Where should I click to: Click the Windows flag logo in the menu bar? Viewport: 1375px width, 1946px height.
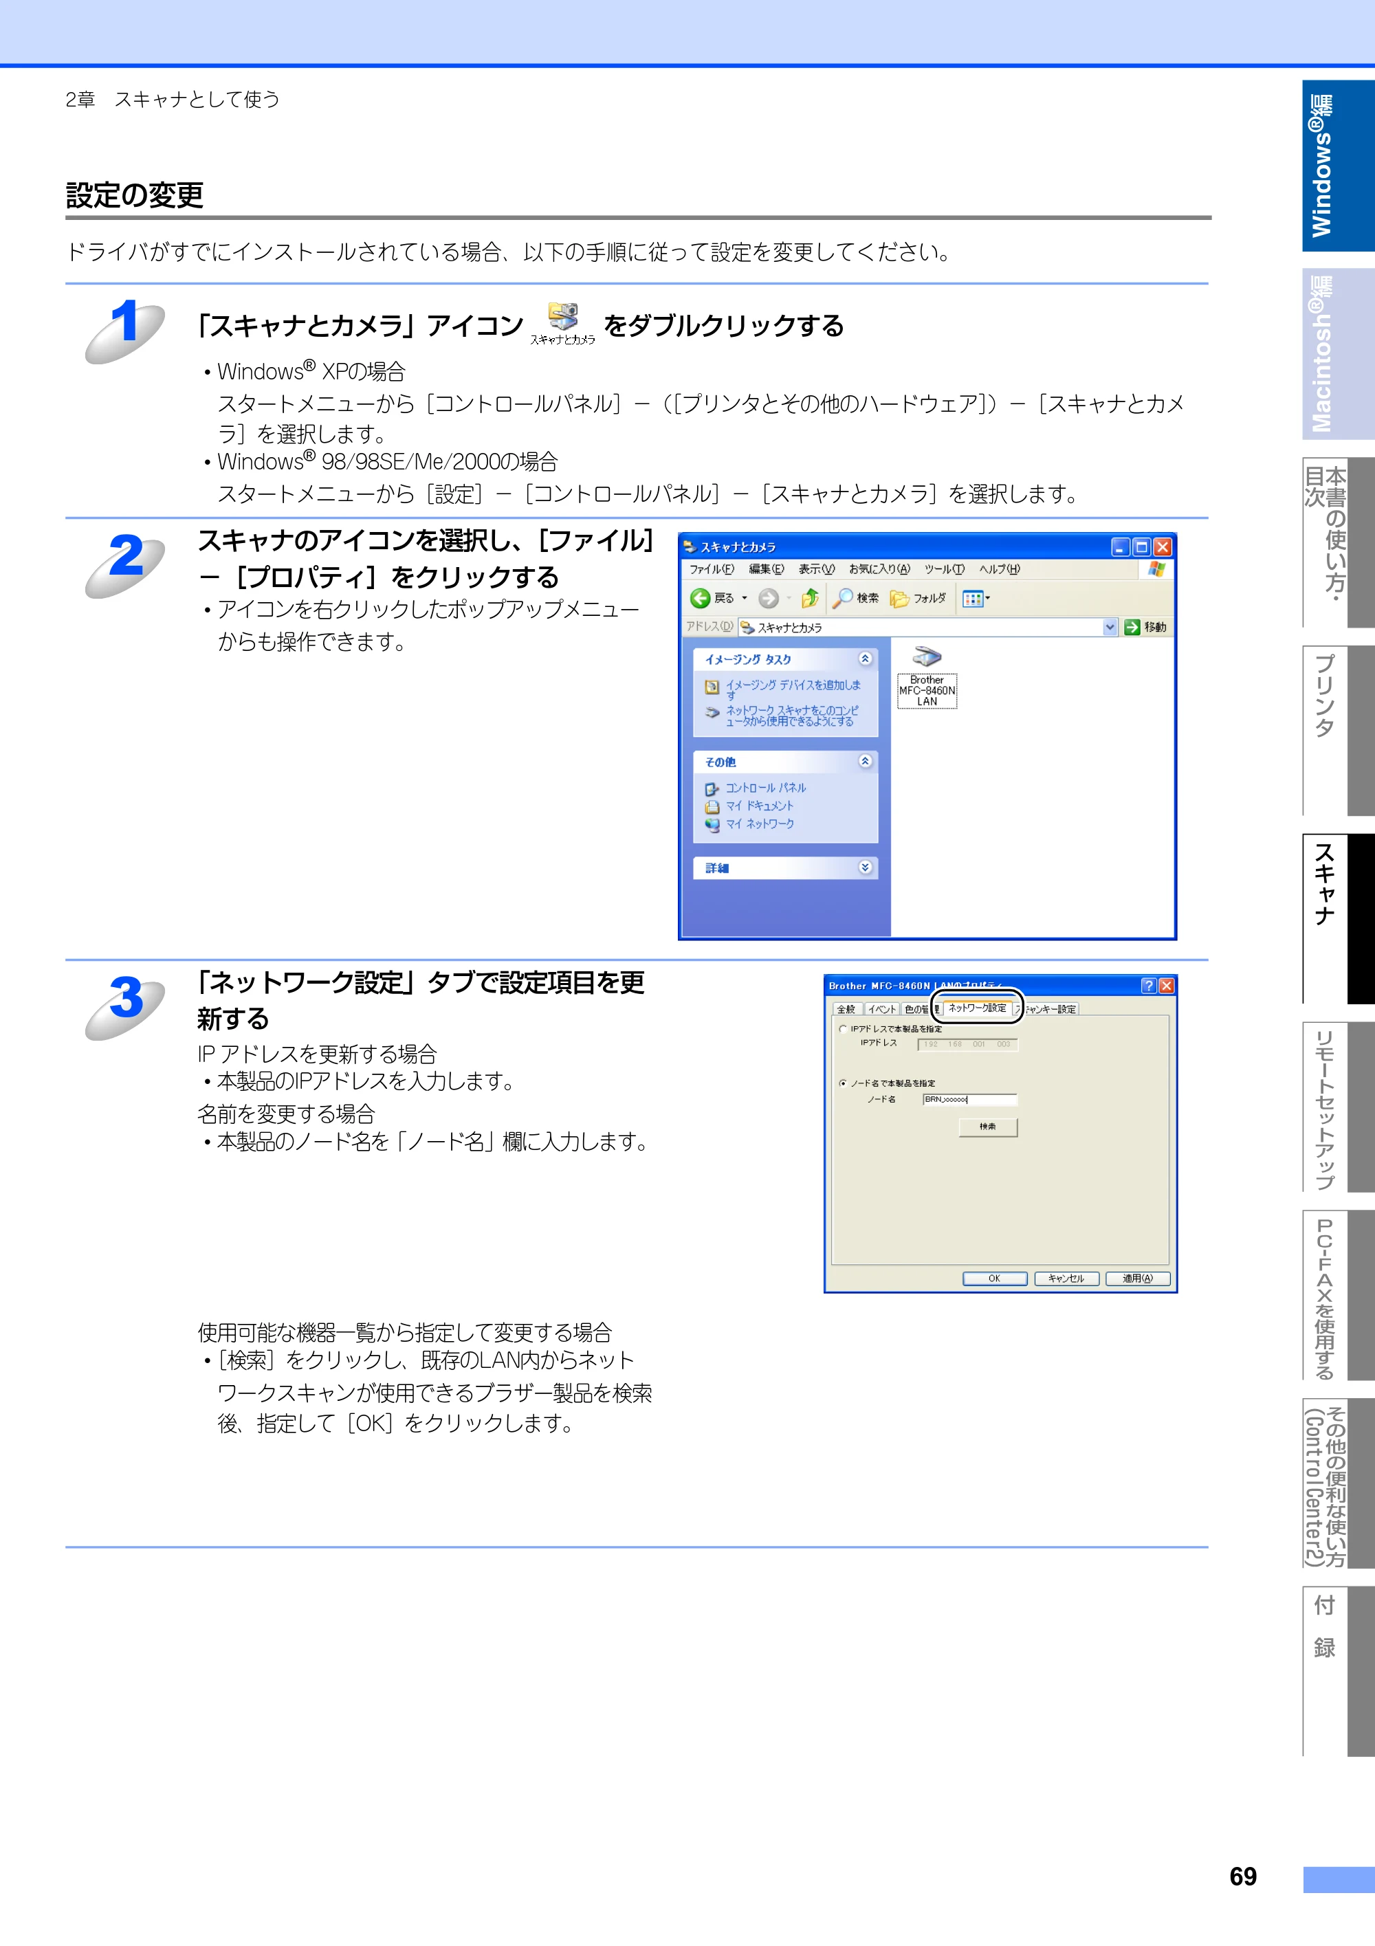coord(1157,568)
